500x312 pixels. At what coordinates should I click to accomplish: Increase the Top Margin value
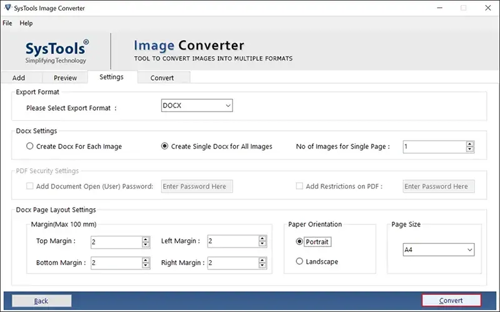[x=146, y=239]
